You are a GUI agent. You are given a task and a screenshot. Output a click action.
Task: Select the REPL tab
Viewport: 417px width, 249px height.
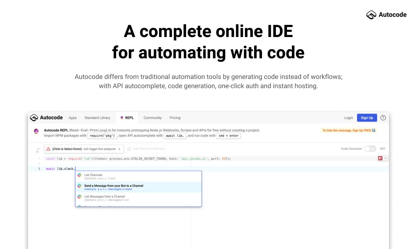127,118
